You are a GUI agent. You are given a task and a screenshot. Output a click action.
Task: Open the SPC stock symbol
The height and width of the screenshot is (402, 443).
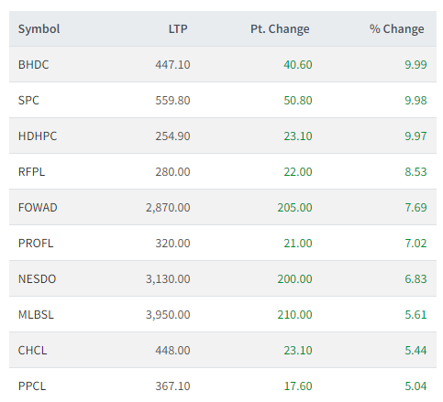pyautogui.click(x=28, y=101)
